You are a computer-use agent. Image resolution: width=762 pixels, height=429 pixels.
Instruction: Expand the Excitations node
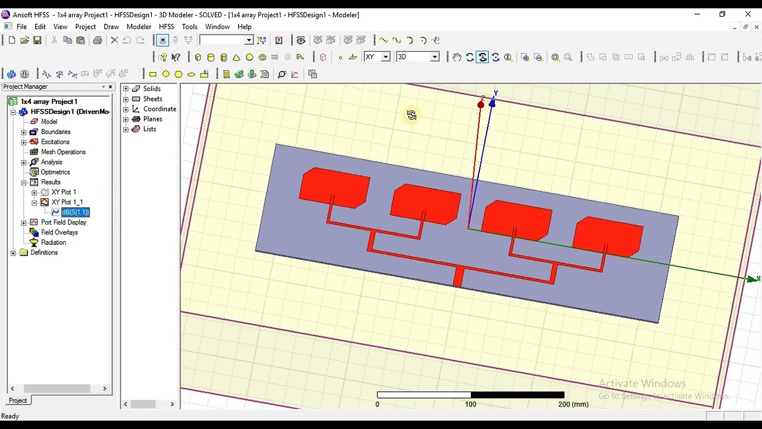(x=24, y=142)
